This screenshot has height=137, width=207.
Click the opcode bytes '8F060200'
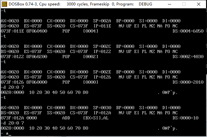point(37,57)
